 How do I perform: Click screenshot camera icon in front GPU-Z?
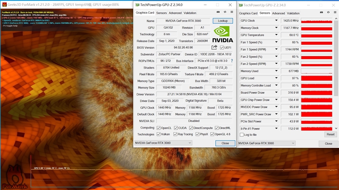coord(218,12)
